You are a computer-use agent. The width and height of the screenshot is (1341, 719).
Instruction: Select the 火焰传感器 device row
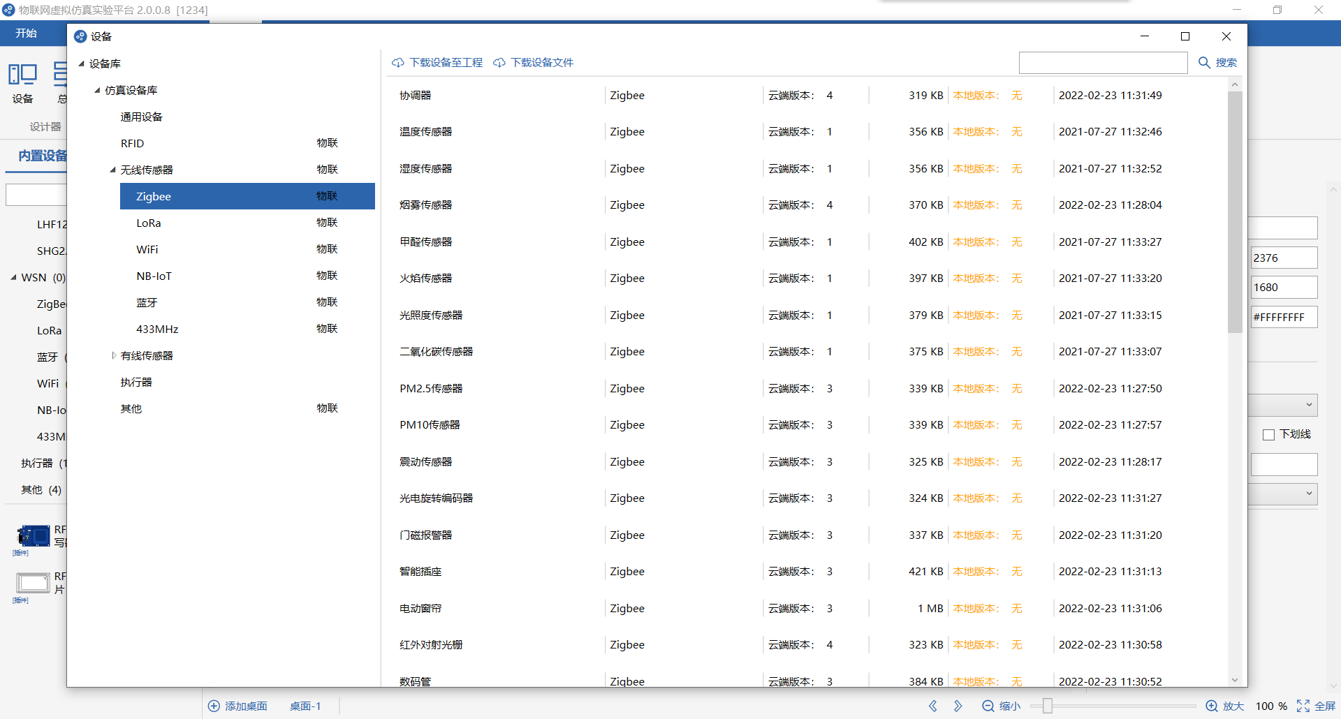[807, 279]
